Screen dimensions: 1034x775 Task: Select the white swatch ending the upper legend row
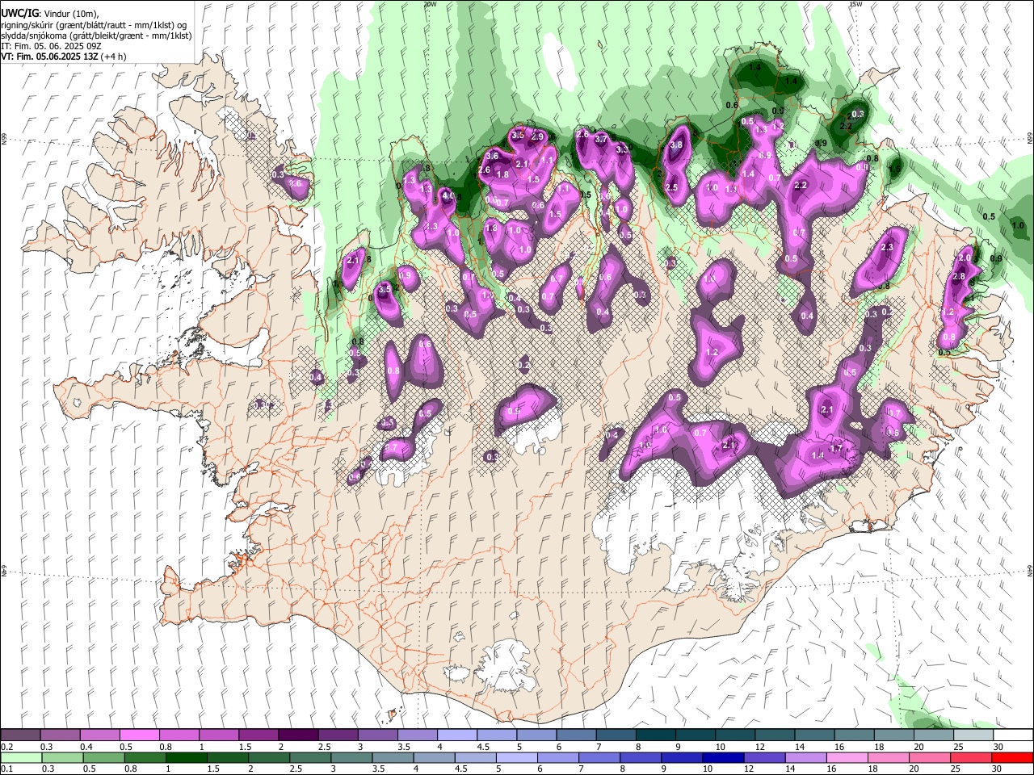pyautogui.click(x=1012, y=735)
